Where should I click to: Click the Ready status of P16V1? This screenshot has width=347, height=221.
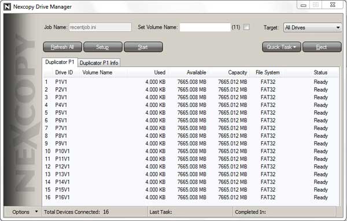(320, 197)
